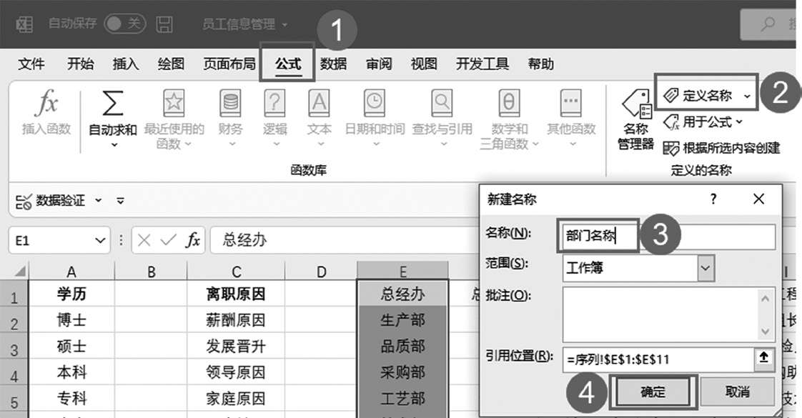Image resolution: width=802 pixels, height=418 pixels.
Task: Click cell containing 博士
Action: click(71, 320)
